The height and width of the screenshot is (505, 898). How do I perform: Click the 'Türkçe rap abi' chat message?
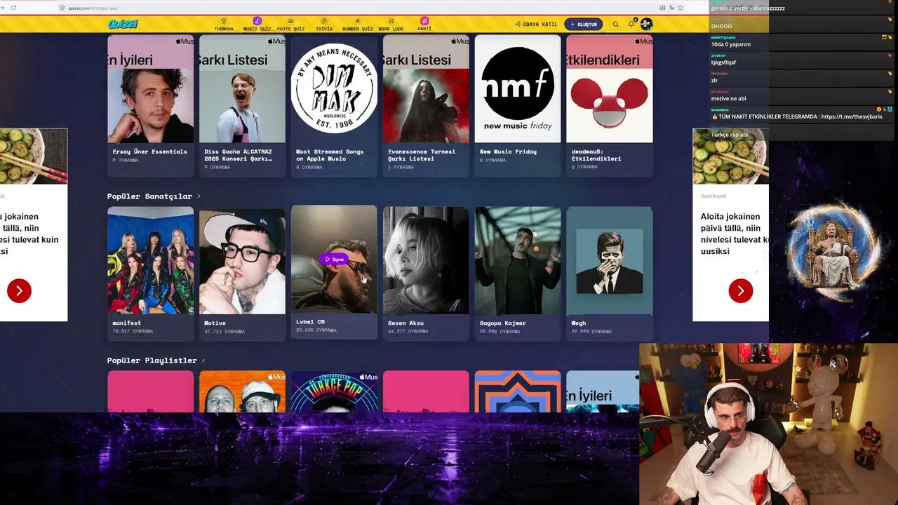coord(730,135)
